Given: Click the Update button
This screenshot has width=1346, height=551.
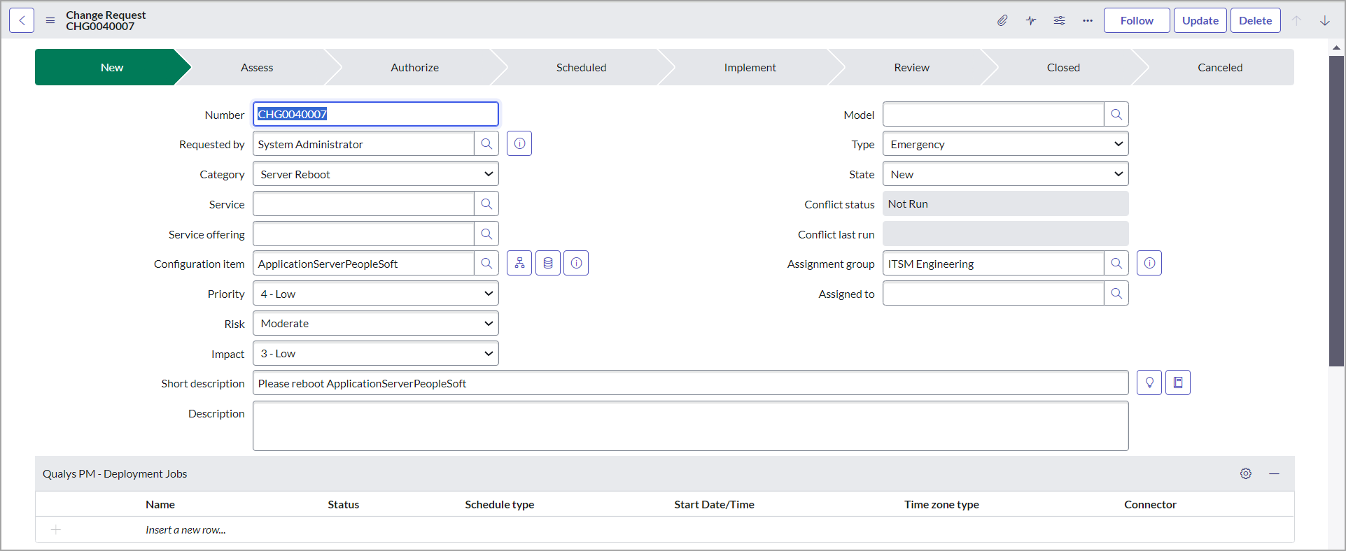Looking at the screenshot, I should click(x=1200, y=21).
